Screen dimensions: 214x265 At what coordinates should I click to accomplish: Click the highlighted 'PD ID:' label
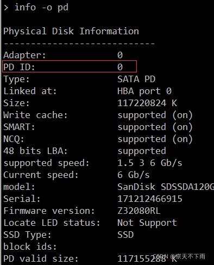coord(19,67)
